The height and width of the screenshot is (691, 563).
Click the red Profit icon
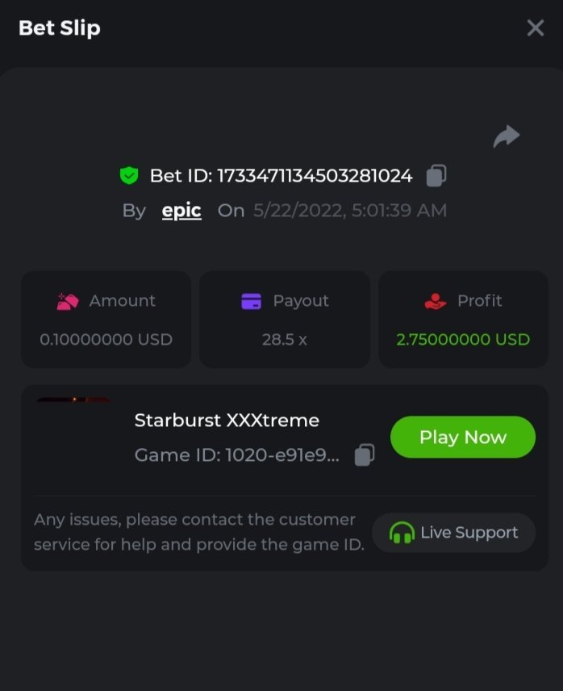[435, 301]
